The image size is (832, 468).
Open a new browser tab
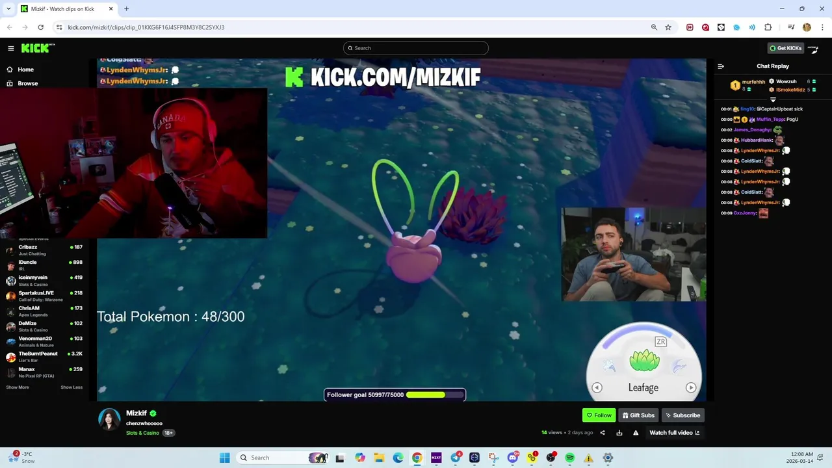pos(127,9)
